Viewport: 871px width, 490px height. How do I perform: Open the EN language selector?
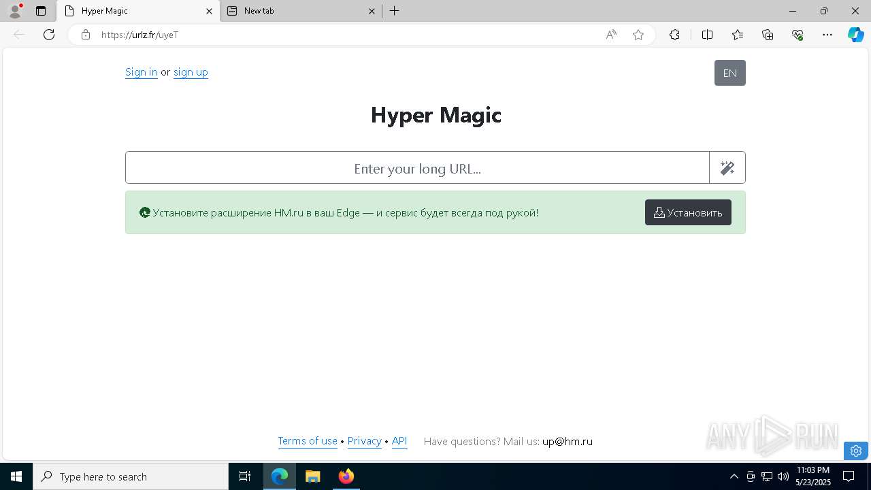pos(730,73)
